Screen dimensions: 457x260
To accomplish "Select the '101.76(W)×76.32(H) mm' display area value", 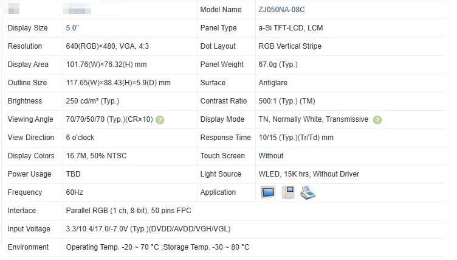I will (106, 65).
